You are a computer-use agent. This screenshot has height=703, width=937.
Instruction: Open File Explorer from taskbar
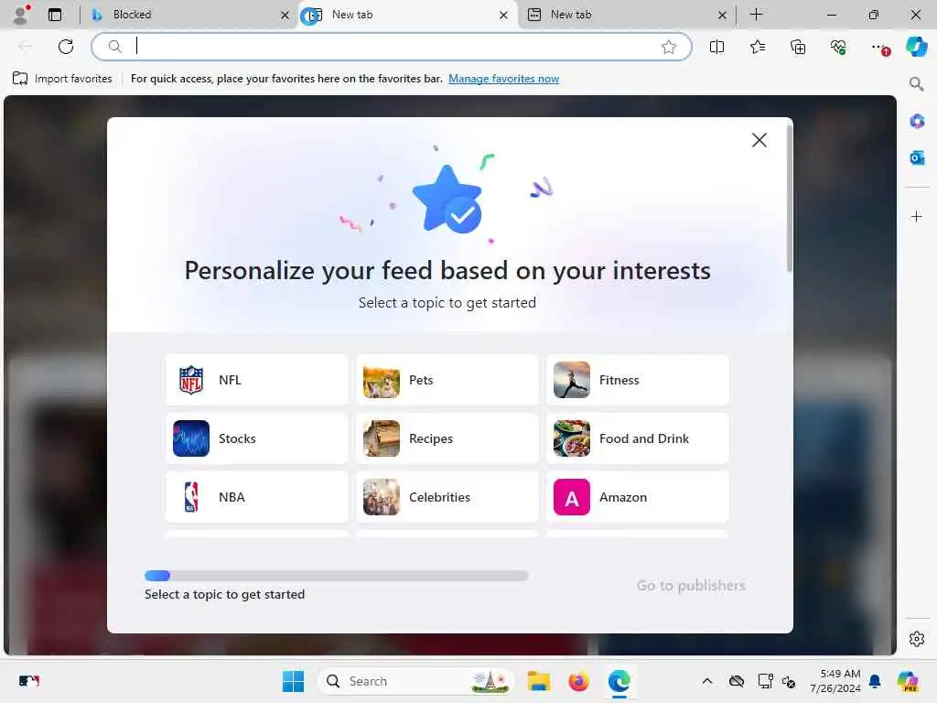click(x=538, y=681)
